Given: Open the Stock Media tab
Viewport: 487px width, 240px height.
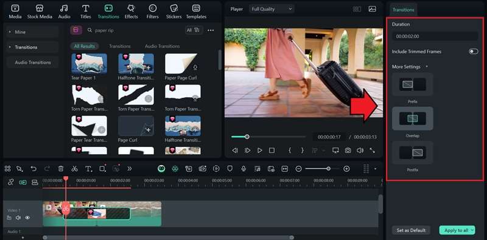Looking at the screenshot, I should (40, 12).
